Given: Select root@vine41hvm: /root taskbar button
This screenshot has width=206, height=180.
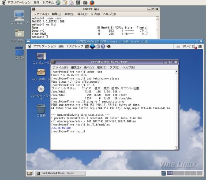Looking at the screenshot, I should 60,173.
